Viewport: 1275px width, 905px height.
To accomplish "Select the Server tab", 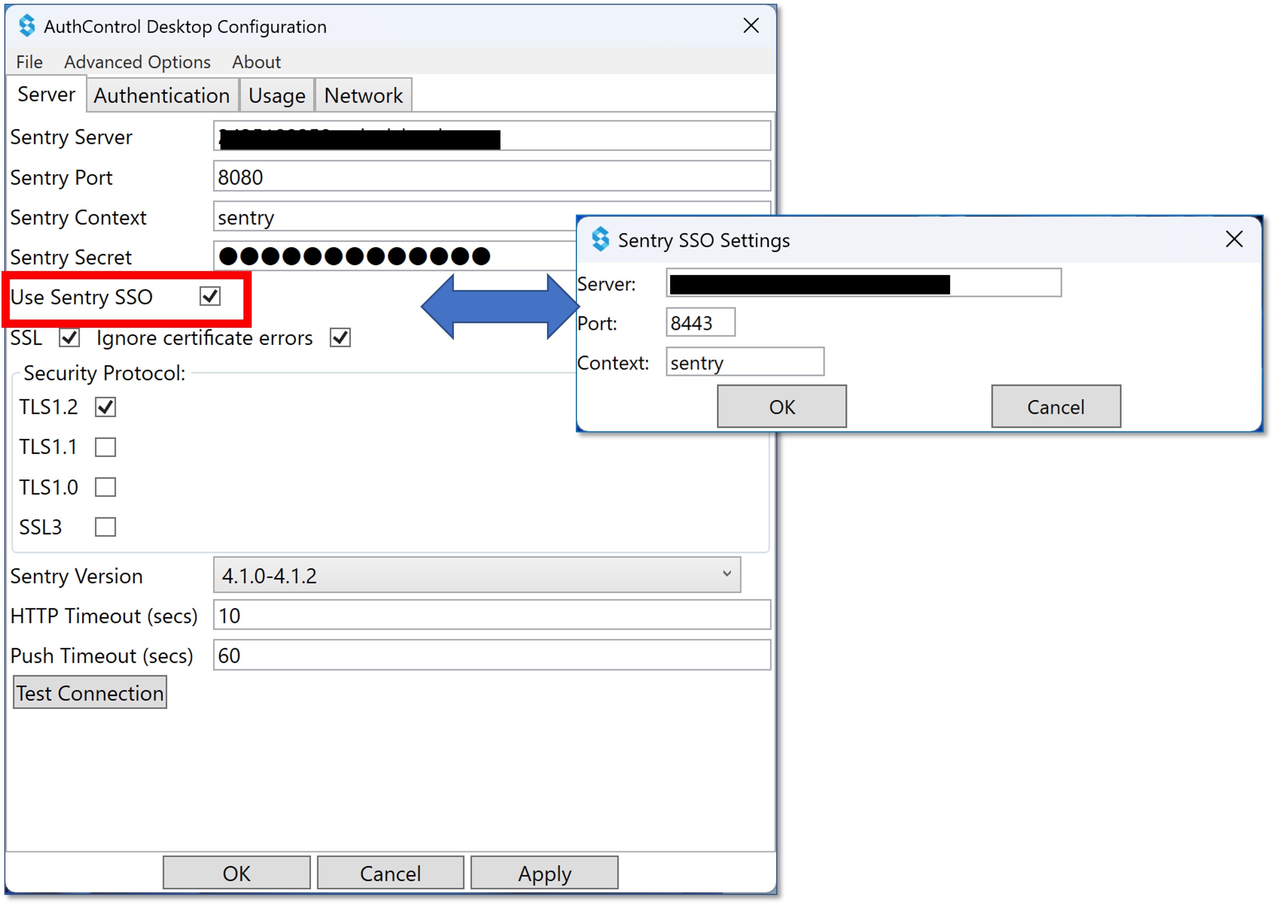I will 46,94.
